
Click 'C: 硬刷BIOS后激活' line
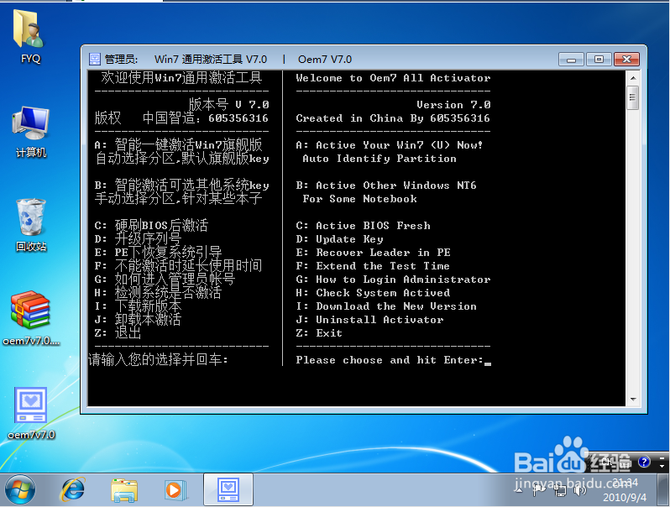151,225
